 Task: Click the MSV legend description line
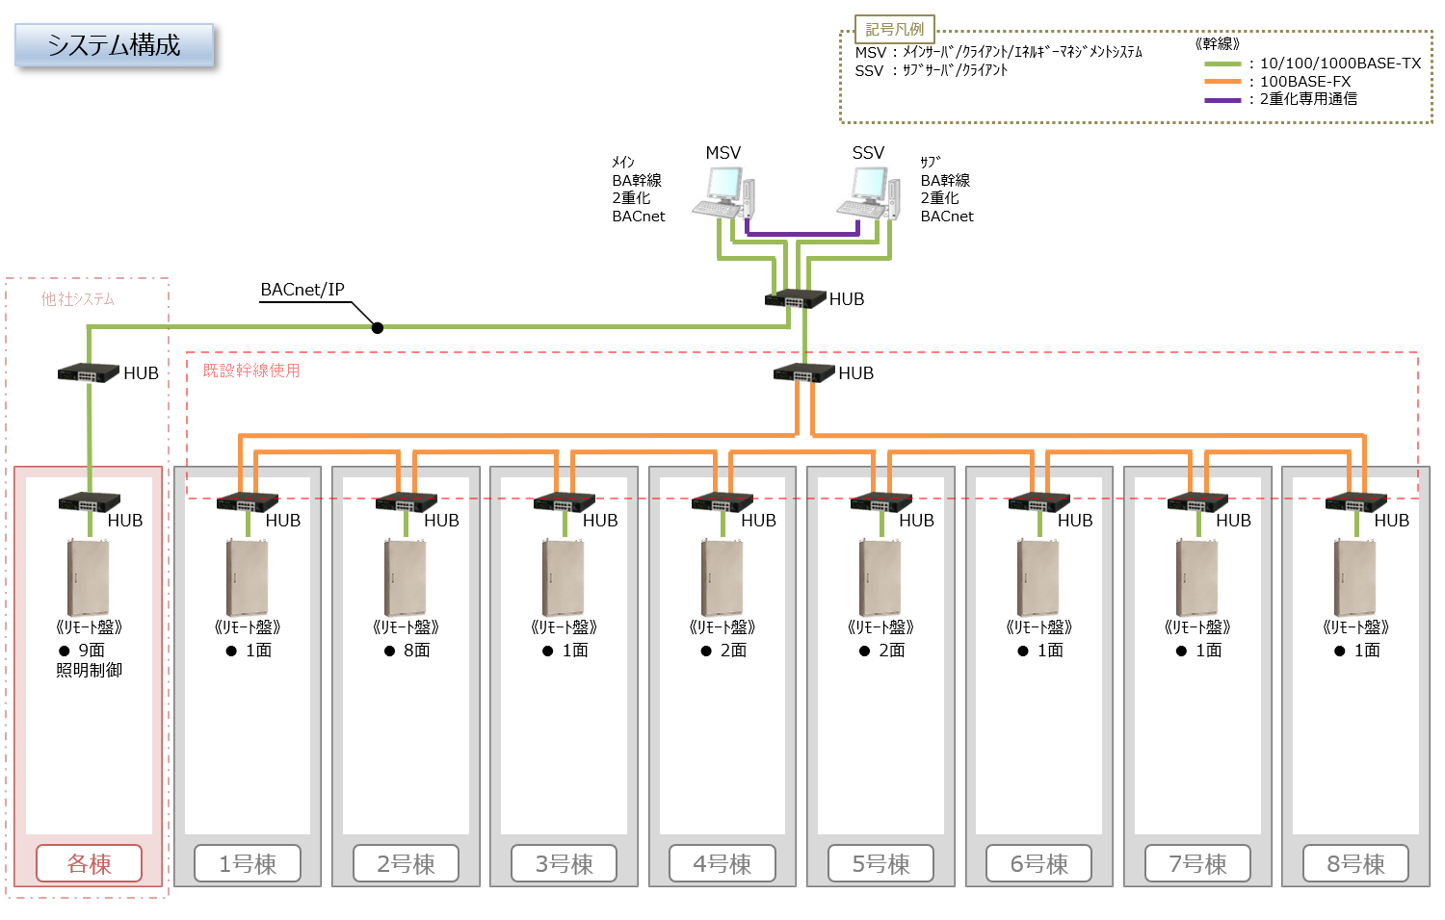tap(999, 52)
